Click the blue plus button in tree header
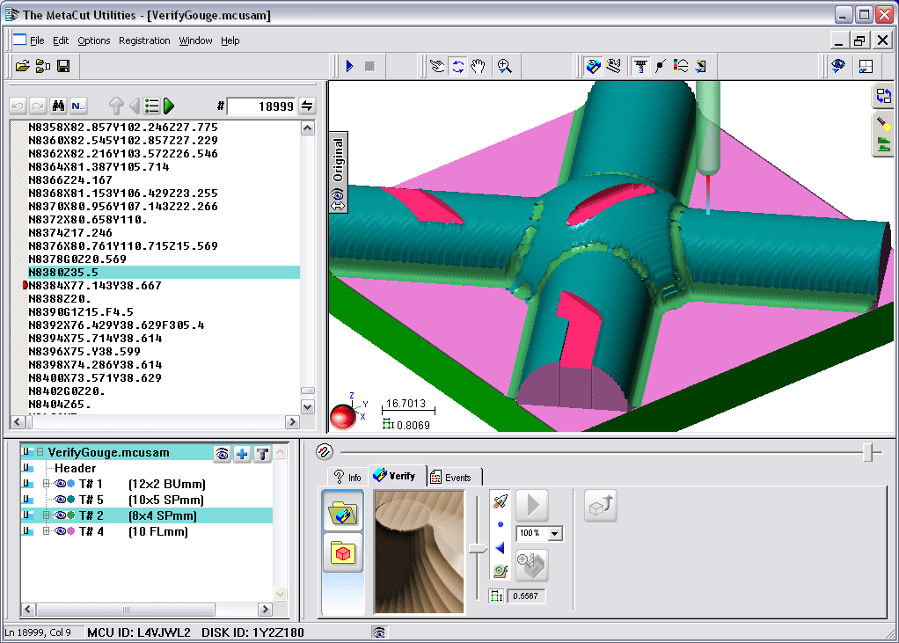Screen dimensions: 899x643 [242, 454]
